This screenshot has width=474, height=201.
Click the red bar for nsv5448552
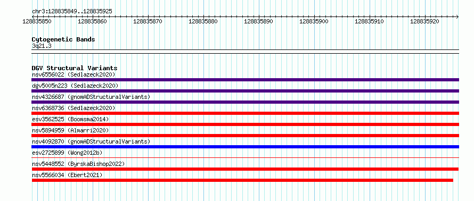[x=245, y=169]
